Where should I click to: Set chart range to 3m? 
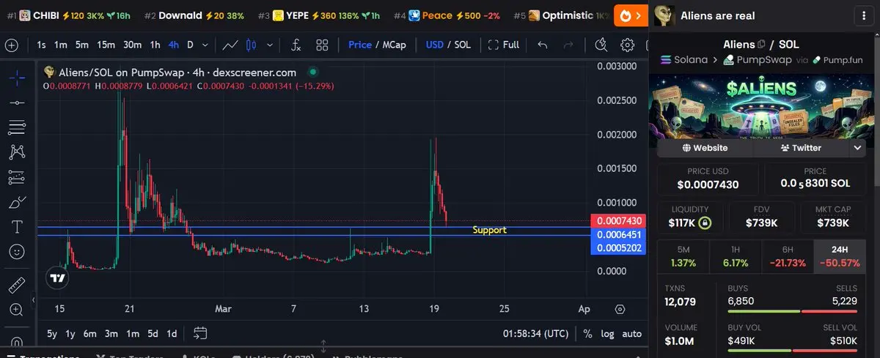[111, 333]
